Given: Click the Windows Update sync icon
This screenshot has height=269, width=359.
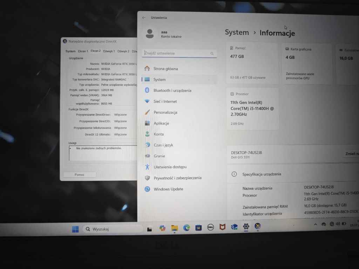Looking at the screenshot, I should [148, 189].
